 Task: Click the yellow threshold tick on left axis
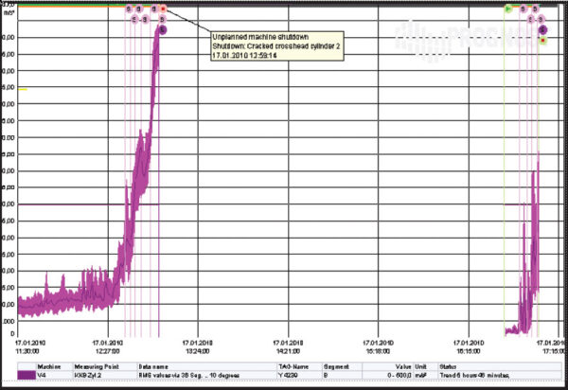[x=23, y=89]
